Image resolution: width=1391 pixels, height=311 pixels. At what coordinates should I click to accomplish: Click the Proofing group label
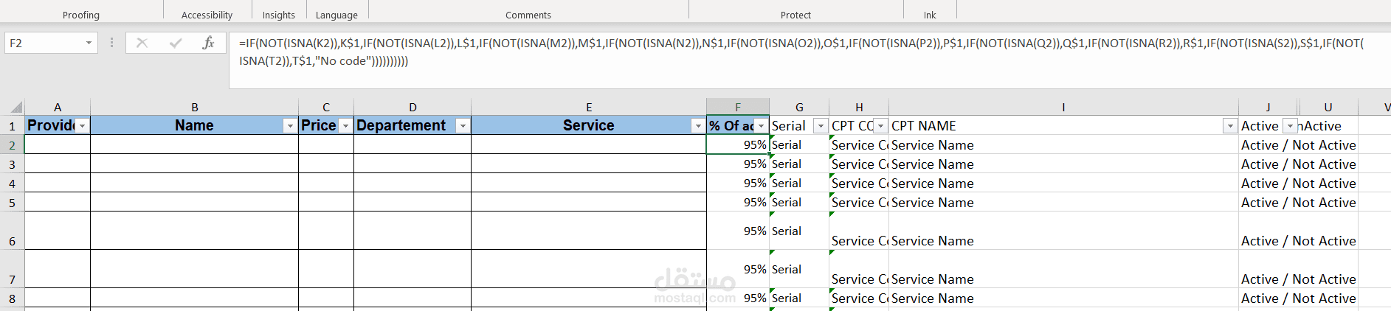pos(81,15)
